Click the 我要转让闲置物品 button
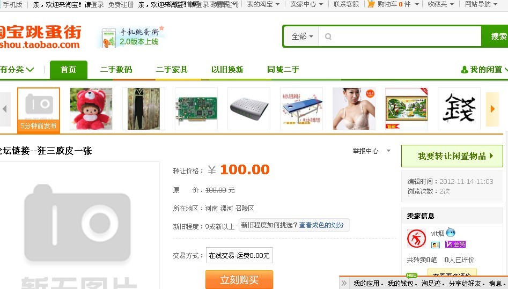Image resolution: width=508 pixels, height=289 pixels. [452, 156]
